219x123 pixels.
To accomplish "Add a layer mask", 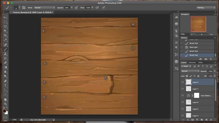I will click(x=193, y=120).
